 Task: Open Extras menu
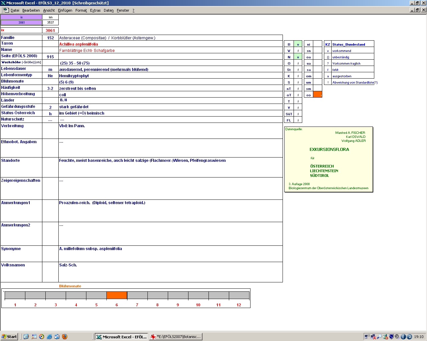pos(95,10)
